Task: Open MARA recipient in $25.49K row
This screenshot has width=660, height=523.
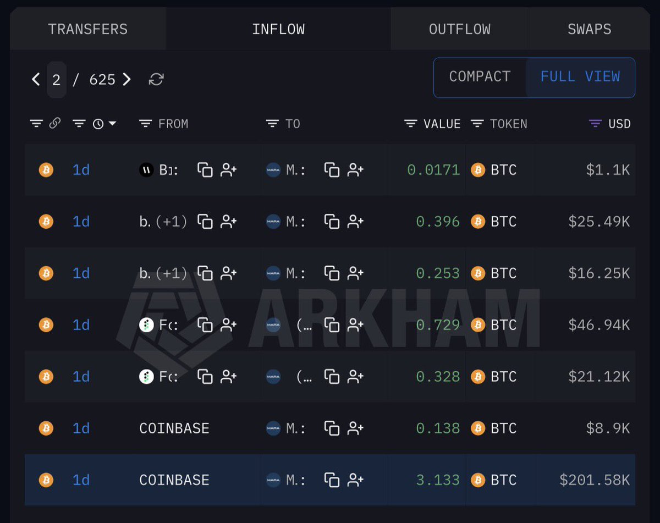Action: pyautogui.click(x=285, y=222)
